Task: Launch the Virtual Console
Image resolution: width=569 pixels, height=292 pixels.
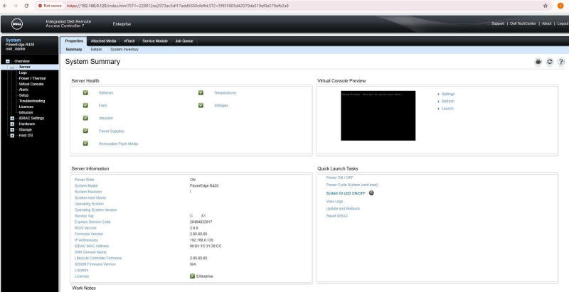Action: (x=447, y=109)
